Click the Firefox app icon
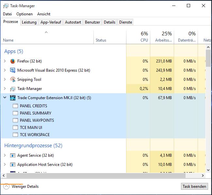Image resolution: width=212 pixels, height=195 pixels. 13,61
